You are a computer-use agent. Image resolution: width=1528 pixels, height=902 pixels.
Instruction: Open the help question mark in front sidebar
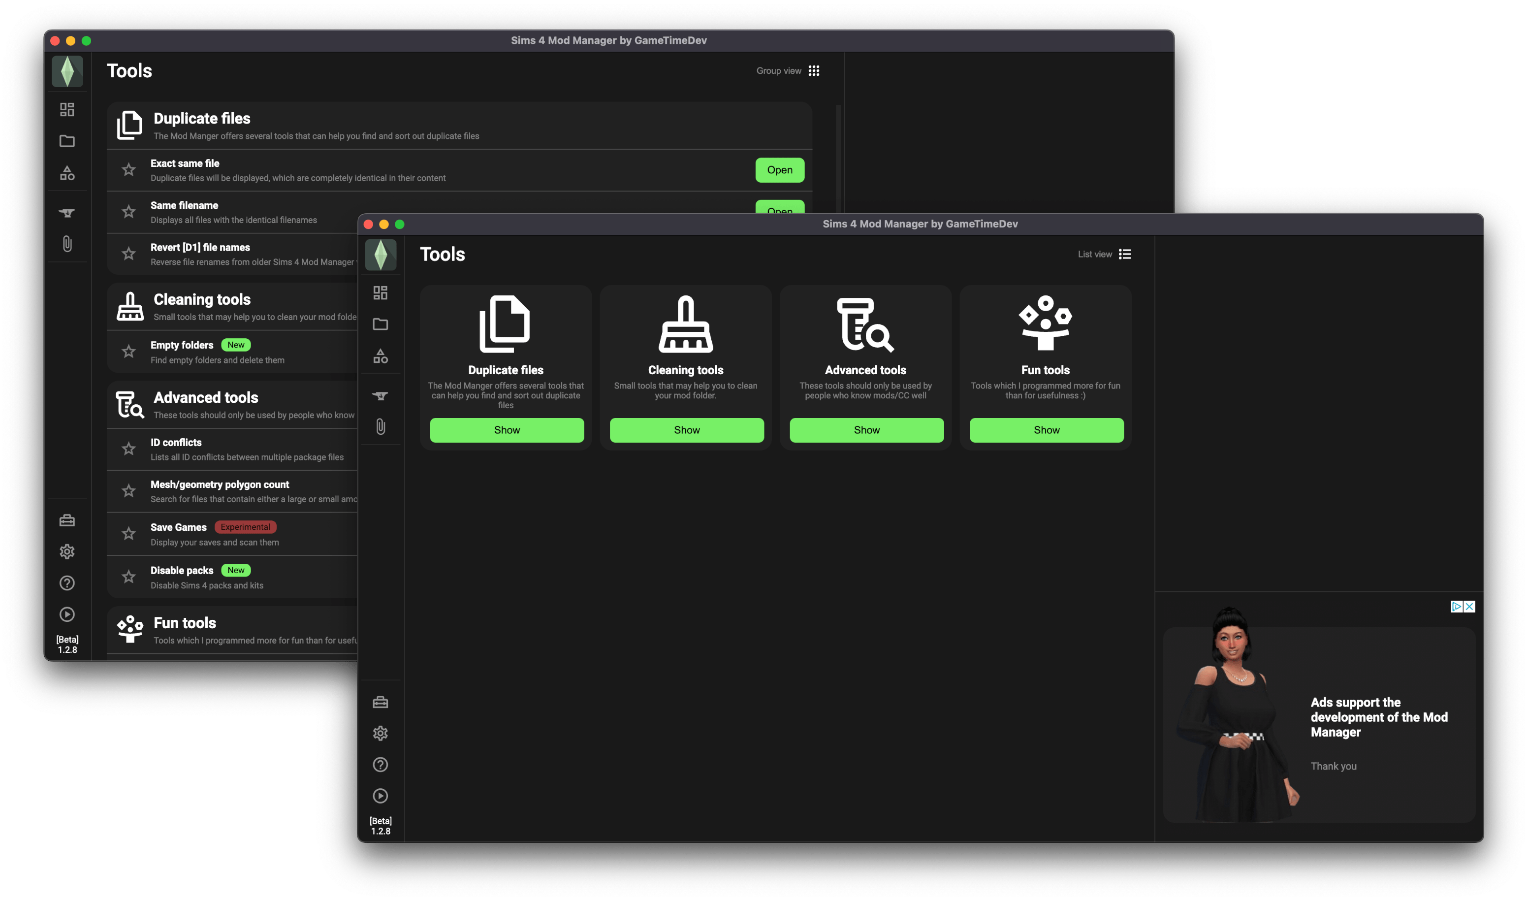(x=381, y=765)
